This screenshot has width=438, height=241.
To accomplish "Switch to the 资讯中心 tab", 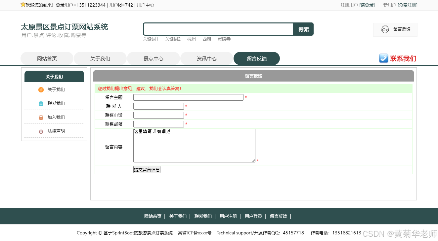I will tap(207, 58).
